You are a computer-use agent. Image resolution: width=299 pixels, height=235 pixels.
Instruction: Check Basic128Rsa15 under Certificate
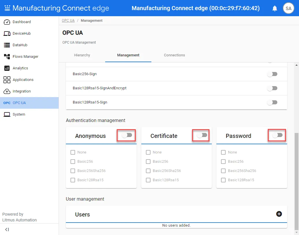tap(148, 180)
